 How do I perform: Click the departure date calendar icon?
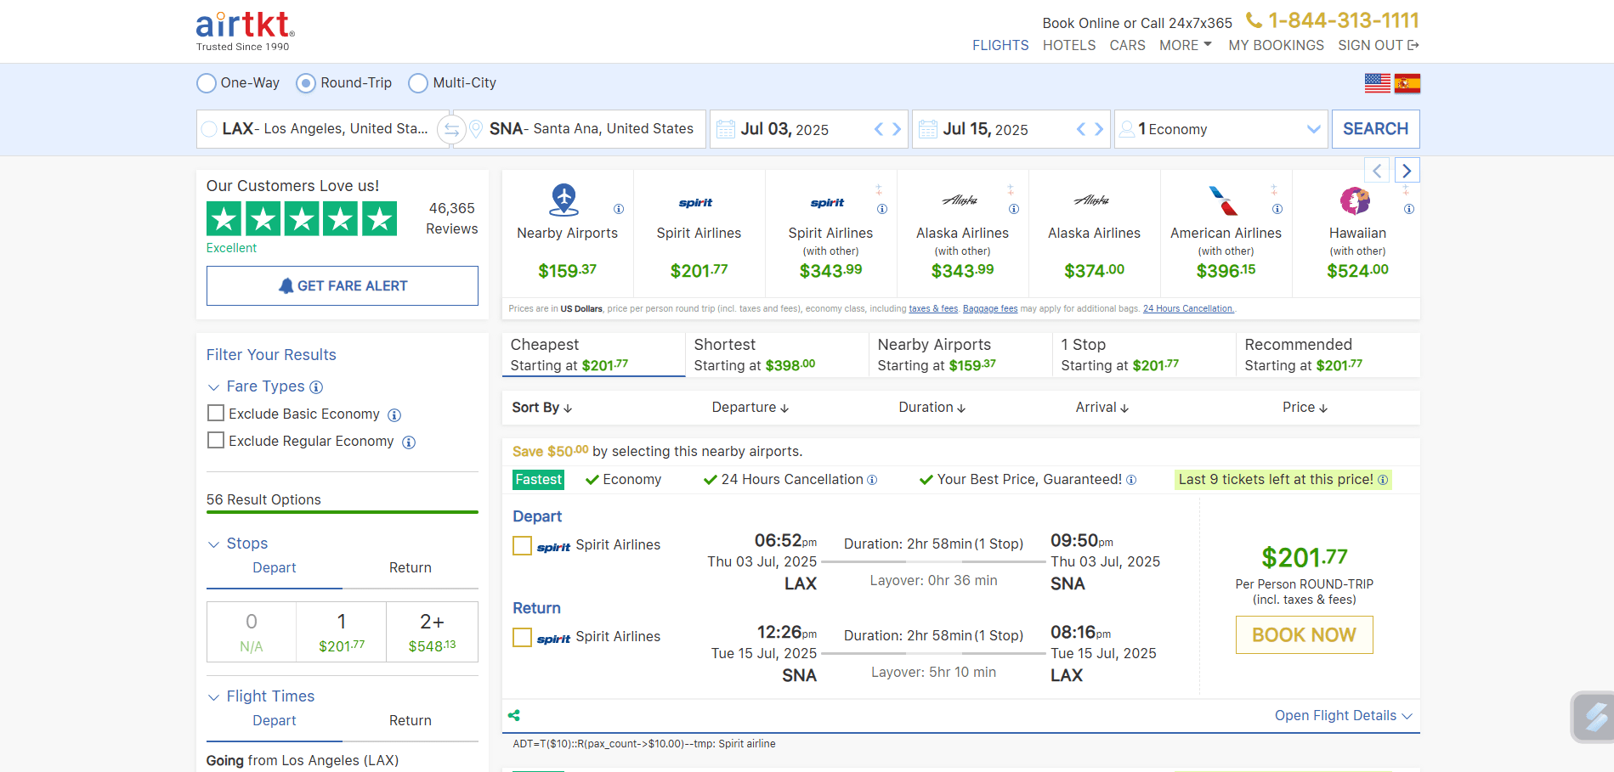tap(726, 128)
